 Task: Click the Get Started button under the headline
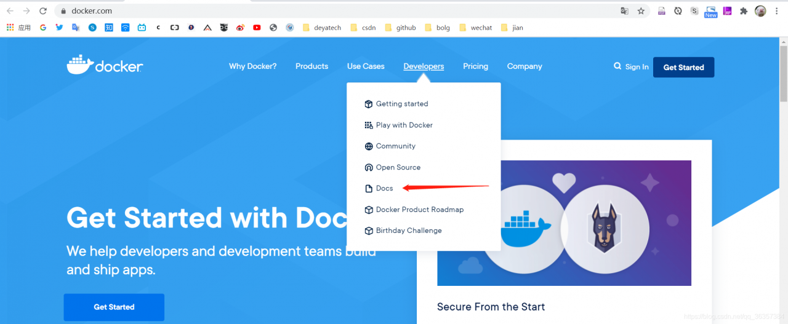114,307
